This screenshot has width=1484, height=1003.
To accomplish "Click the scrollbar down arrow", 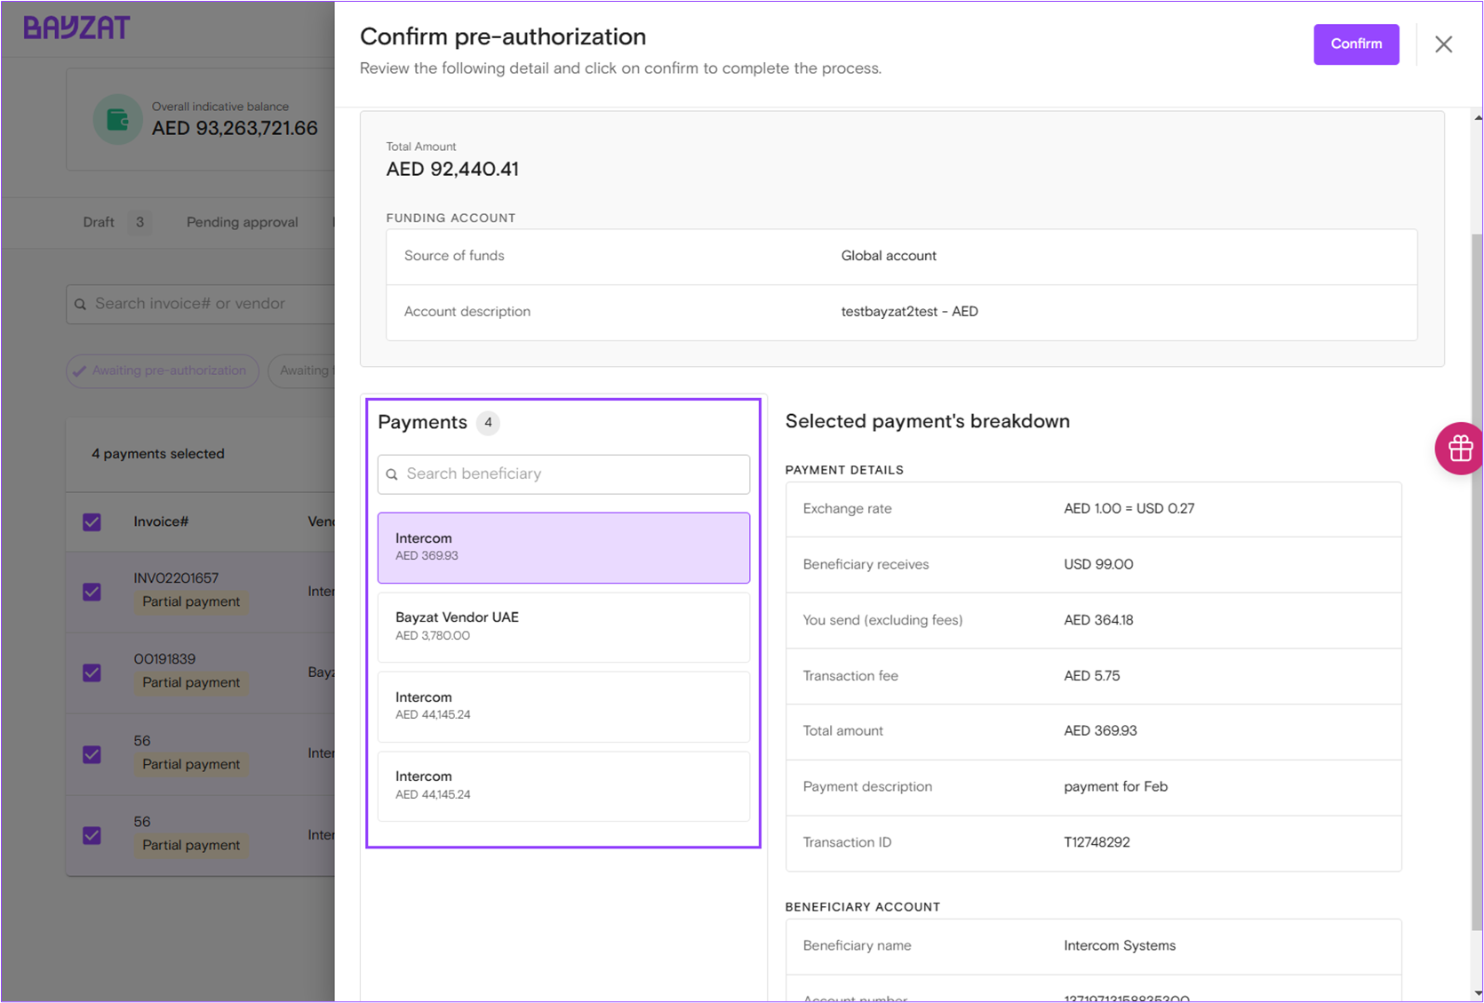I will [1478, 993].
